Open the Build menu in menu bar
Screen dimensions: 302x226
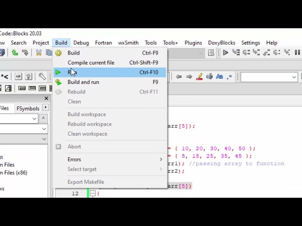pos(61,43)
